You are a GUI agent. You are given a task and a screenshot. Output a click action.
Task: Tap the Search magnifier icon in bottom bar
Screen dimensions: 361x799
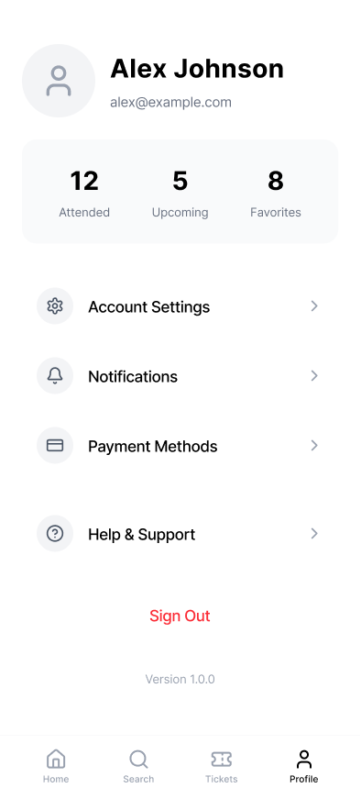coord(138,759)
